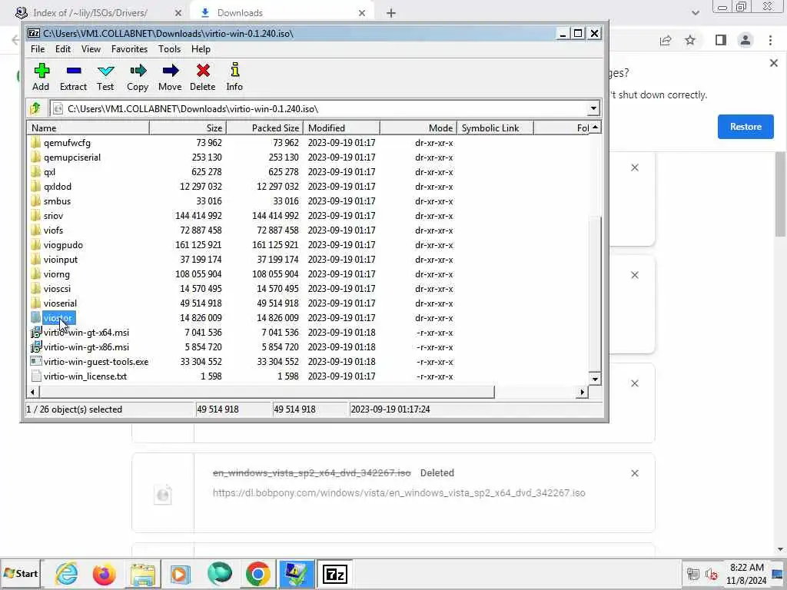Open the Help menu
The width and height of the screenshot is (787, 590).
point(201,49)
